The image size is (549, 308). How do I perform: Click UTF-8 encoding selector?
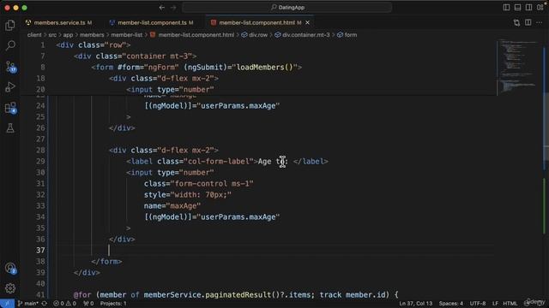pos(478,304)
